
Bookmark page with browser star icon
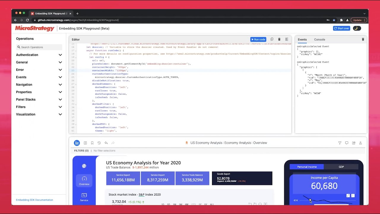[x=334, y=20]
